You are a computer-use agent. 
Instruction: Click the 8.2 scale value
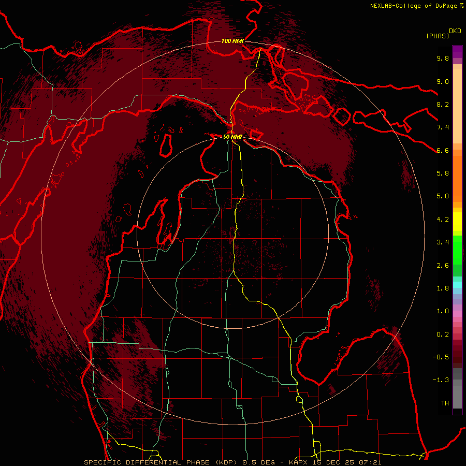tap(443, 104)
